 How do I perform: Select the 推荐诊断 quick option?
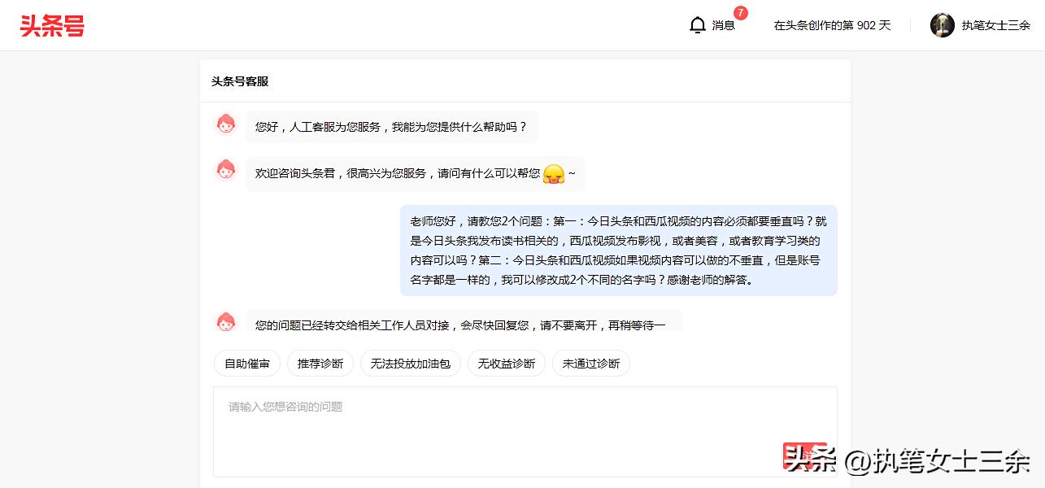[320, 363]
